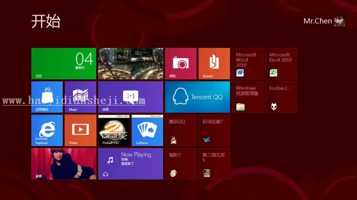
Task: Open the Now Playing music tile
Action: coord(131,164)
